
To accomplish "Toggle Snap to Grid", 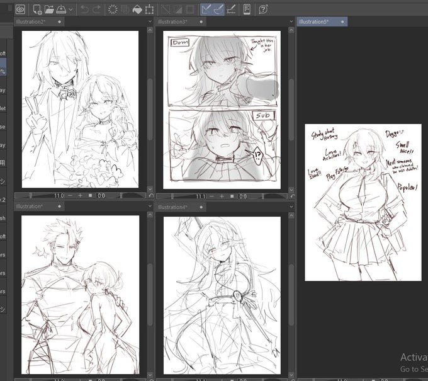I will click(231, 9).
